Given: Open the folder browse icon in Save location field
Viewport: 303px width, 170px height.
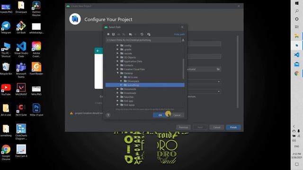Looking at the screenshot, I should click(218, 69).
